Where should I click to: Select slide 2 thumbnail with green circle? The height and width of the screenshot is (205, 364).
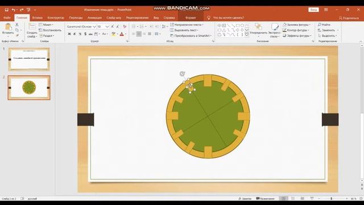(29, 88)
